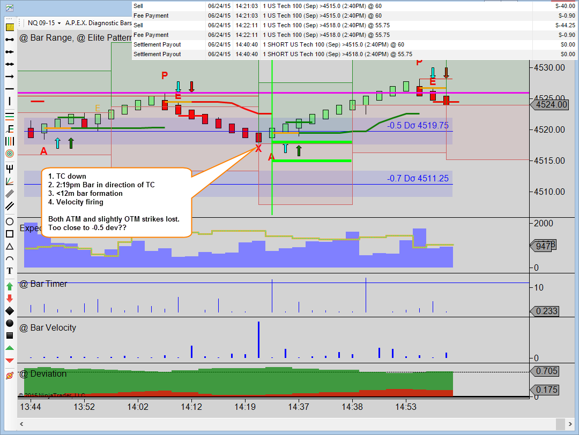The image size is (579, 435).
Task: Select the Regression Channel tool
Action: [10, 193]
